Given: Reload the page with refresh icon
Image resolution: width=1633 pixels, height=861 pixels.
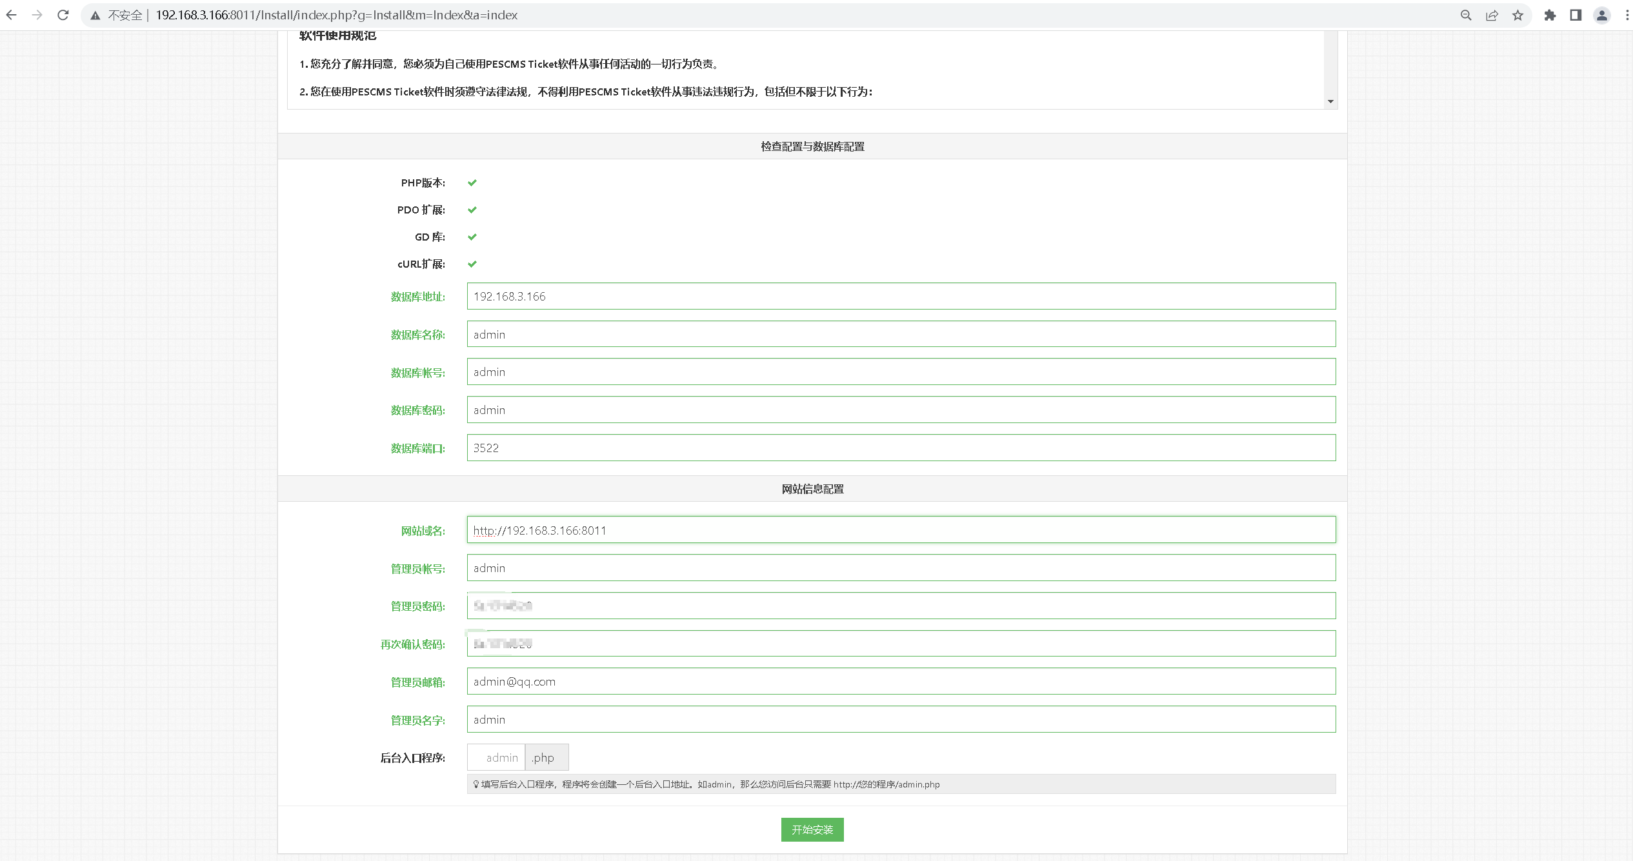Looking at the screenshot, I should coord(63,15).
